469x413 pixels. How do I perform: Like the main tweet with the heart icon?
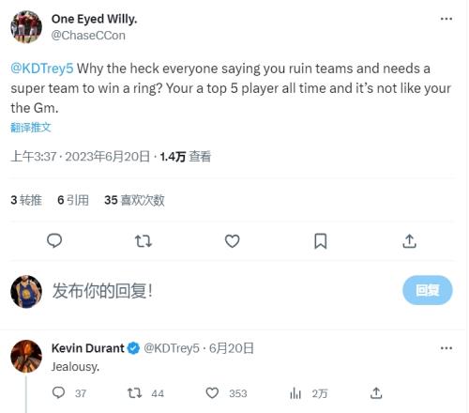232,241
